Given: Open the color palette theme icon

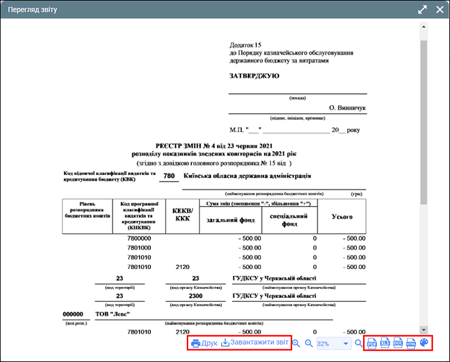Looking at the screenshot, I should pos(424,343).
